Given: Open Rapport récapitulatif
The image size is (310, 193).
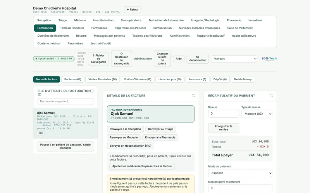Looking at the screenshot, I should [x=210, y=36].
